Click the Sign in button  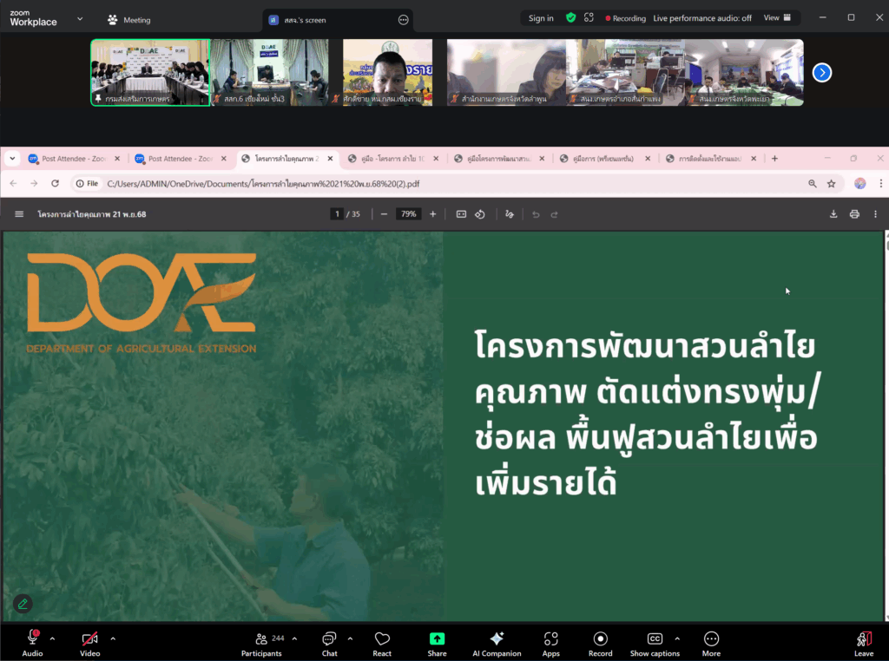click(x=541, y=18)
